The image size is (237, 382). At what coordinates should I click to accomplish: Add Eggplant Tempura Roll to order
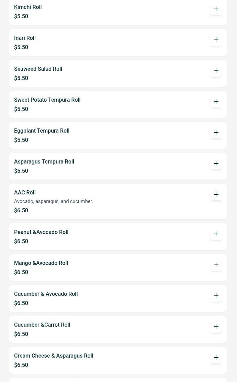(216, 133)
